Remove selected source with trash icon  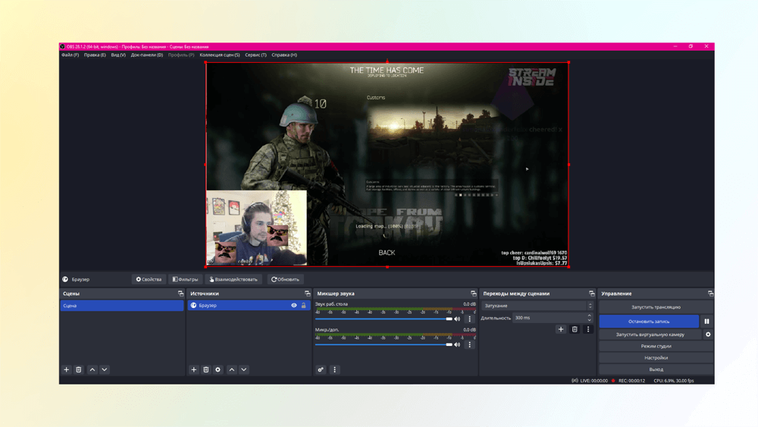(x=206, y=369)
